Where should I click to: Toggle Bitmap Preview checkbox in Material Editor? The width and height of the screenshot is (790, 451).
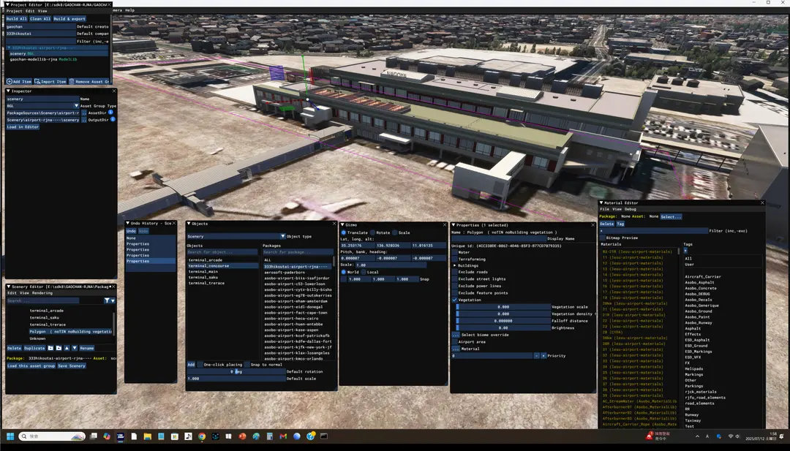point(603,238)
